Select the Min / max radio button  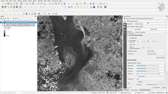129,45
